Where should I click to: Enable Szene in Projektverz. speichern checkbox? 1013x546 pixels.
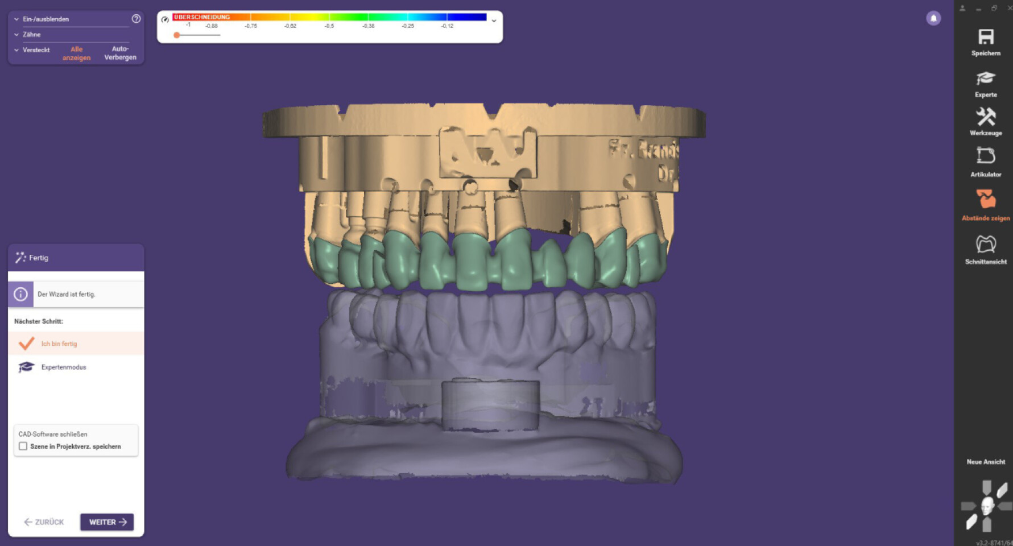tap(23, 446)
